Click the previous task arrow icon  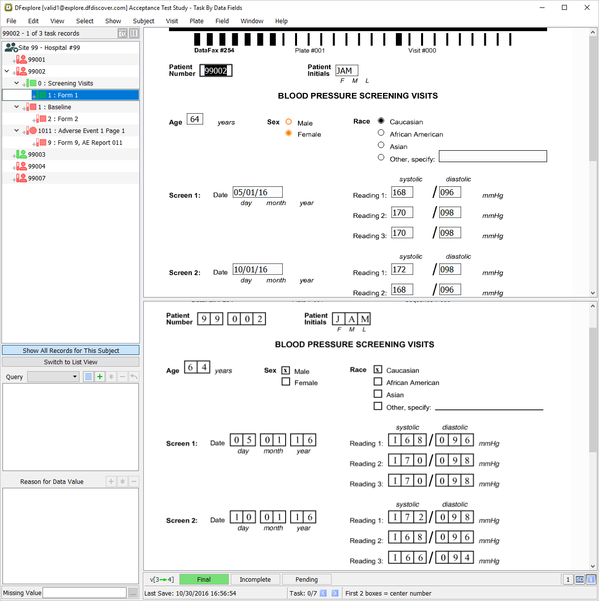pos(323,593)
